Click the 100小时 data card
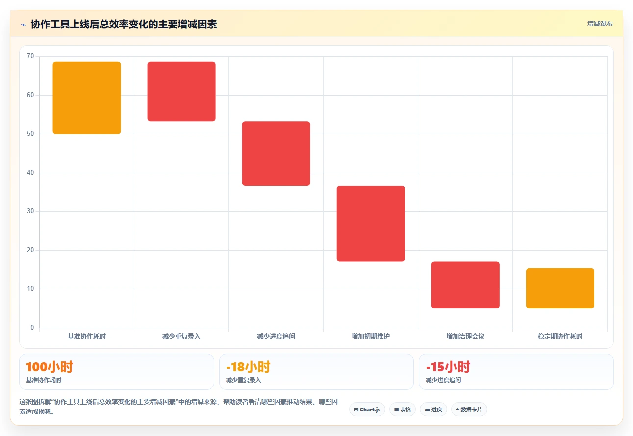633x436 pixels. click(117, 372)
